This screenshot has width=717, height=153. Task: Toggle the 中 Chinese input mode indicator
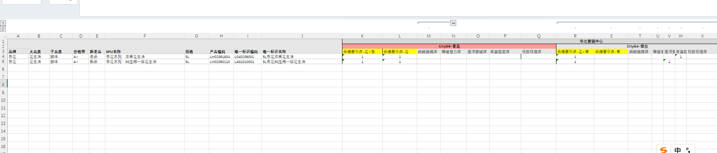[678, 150]
